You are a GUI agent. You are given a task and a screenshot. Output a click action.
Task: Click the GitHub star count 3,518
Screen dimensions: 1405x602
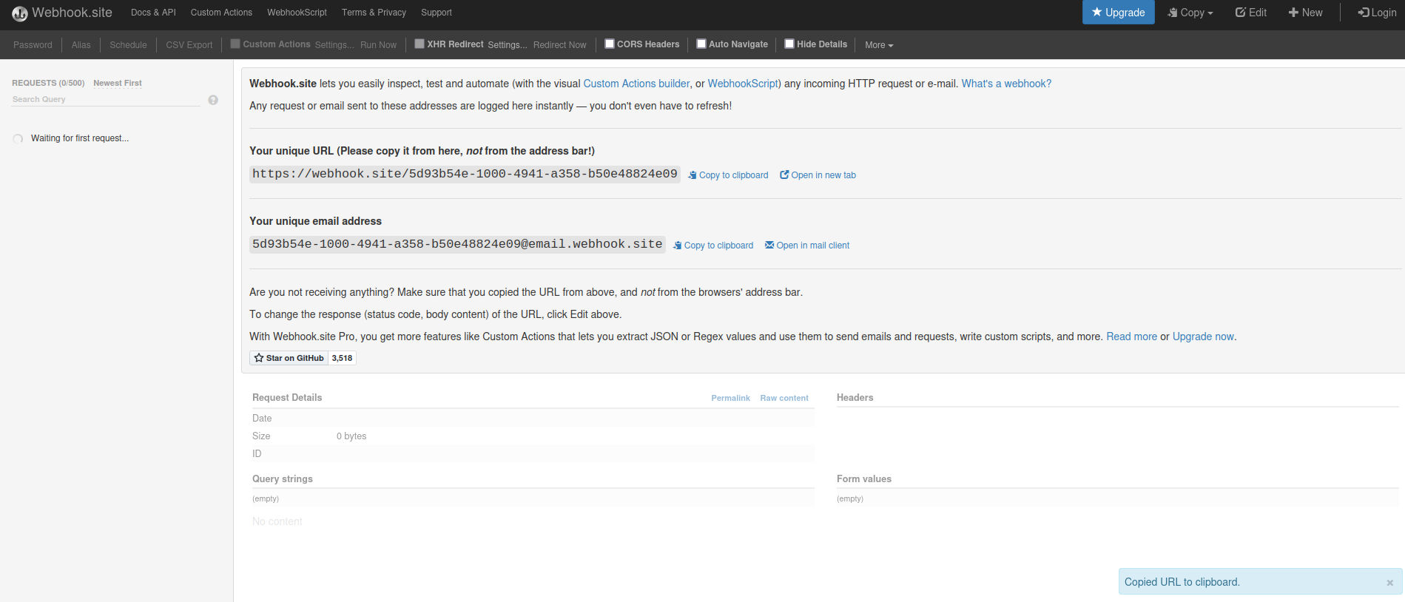342,358
